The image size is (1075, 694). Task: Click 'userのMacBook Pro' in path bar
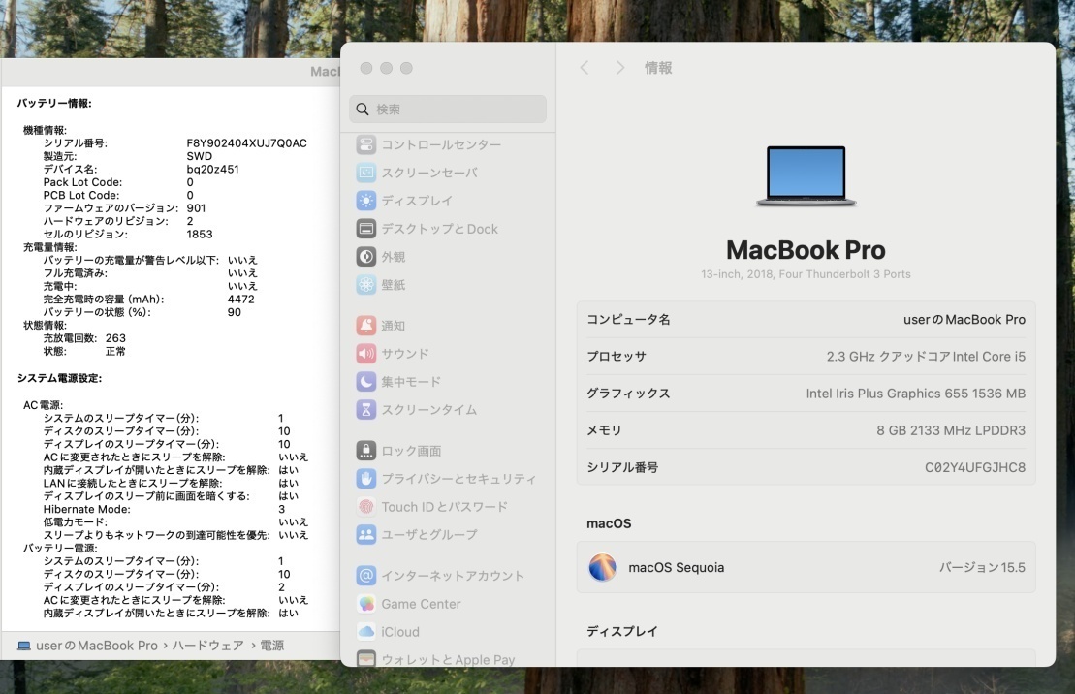97,646
